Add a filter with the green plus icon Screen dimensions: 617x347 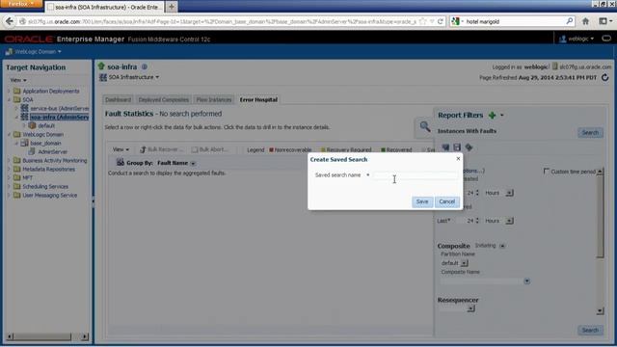pos(492,116)
